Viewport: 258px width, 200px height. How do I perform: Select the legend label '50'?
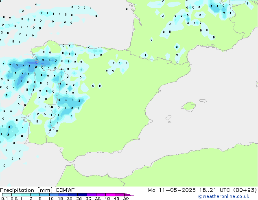click(x=126, y=198)
